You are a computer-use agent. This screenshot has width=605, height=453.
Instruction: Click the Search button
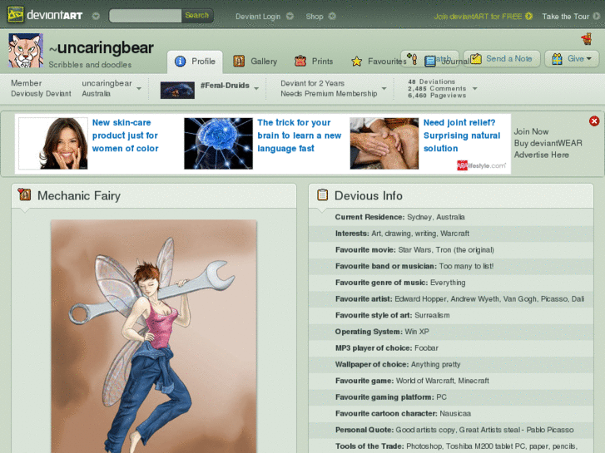click(196, 16)
